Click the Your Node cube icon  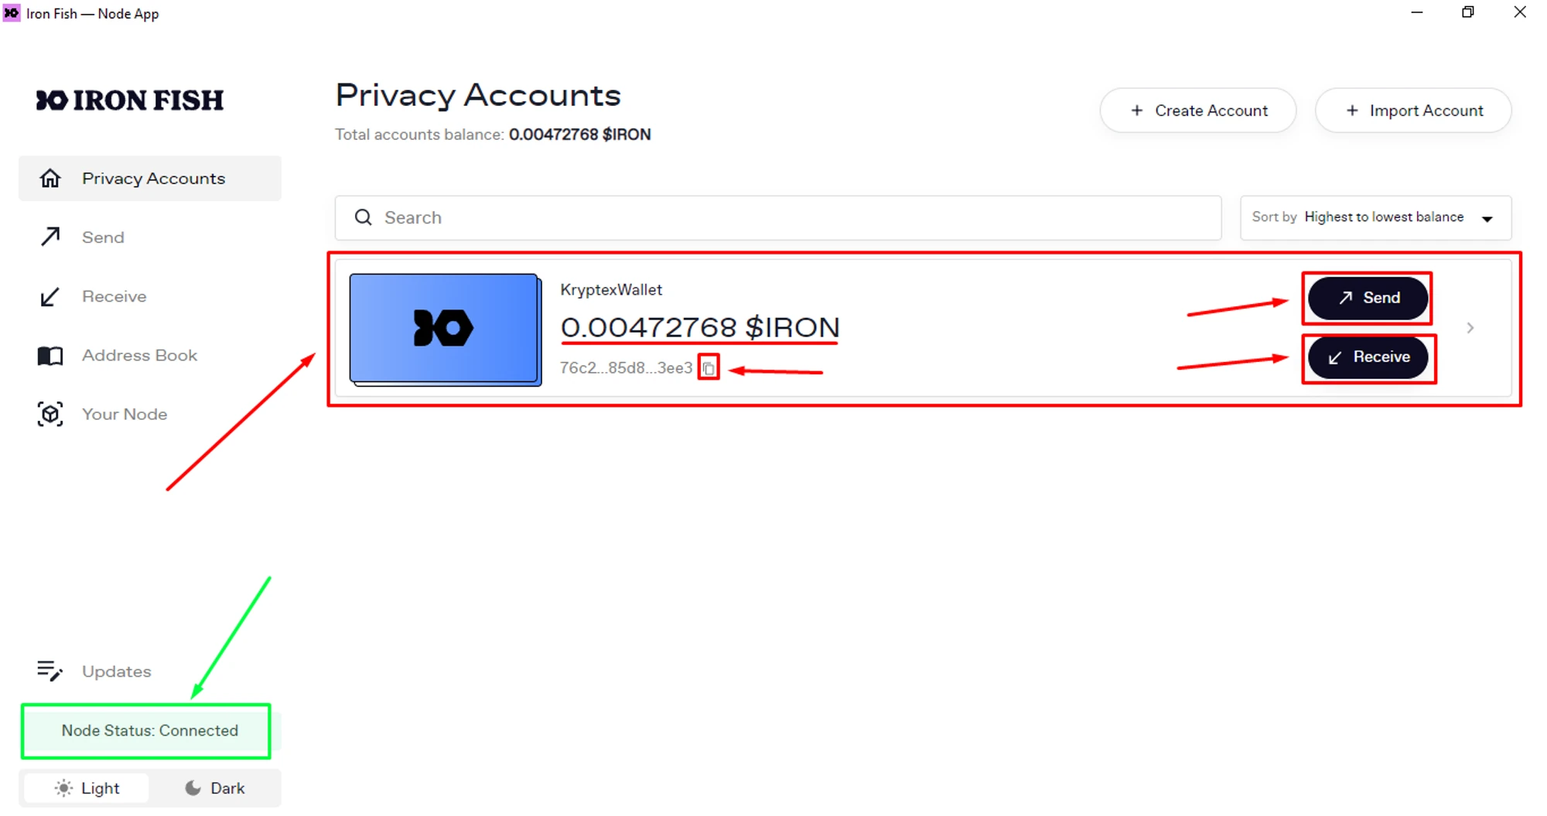pos(50,415)
